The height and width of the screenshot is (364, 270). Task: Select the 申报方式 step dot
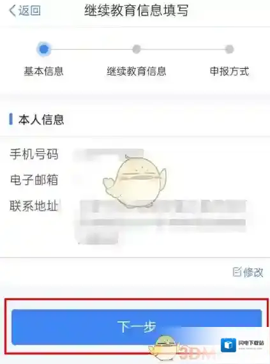[229, 49]
